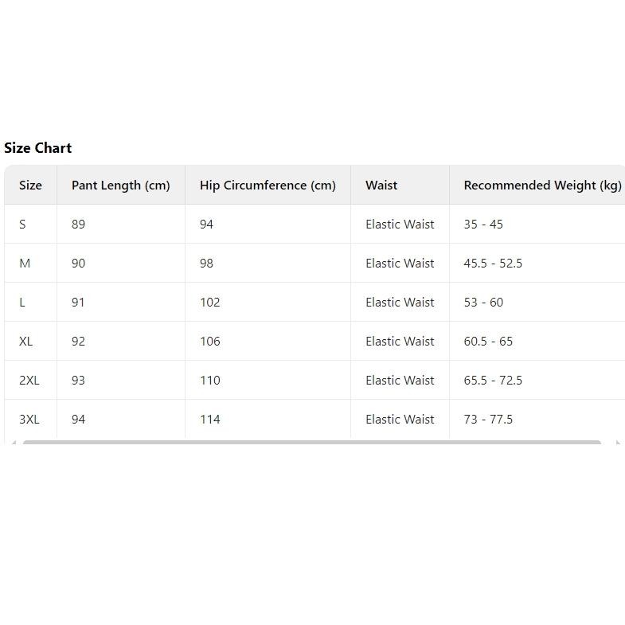Click the XL size cell
Image resolution: width=625 pixels, height=625 pixels.
point(30,342)
